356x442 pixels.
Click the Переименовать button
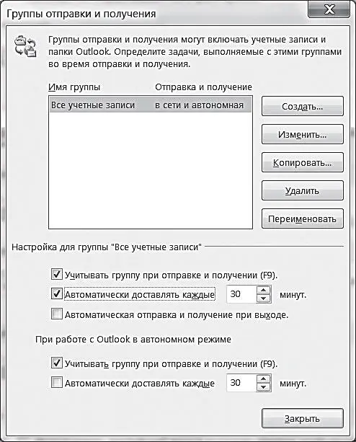coord(303,218)
